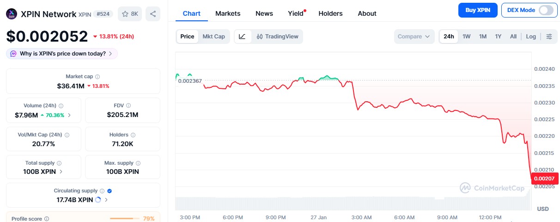The width and height of the screenshot is (560, 222).
Task: Click the Holders info icon
Action: coord(132,135)
